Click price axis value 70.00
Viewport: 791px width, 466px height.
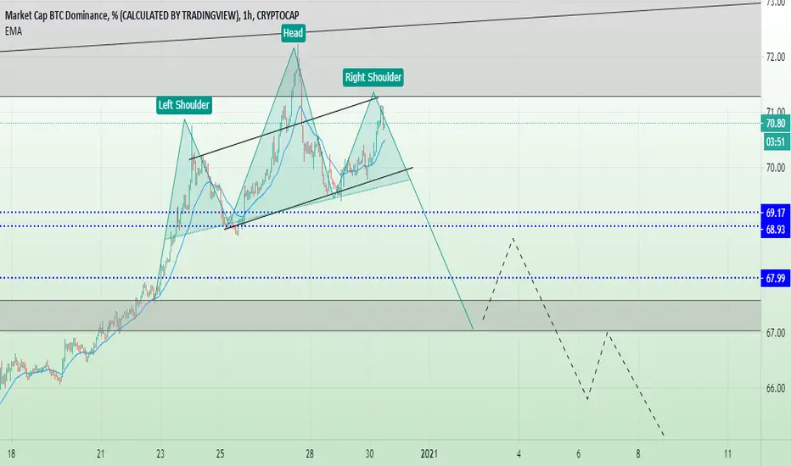tap(776, 168)
